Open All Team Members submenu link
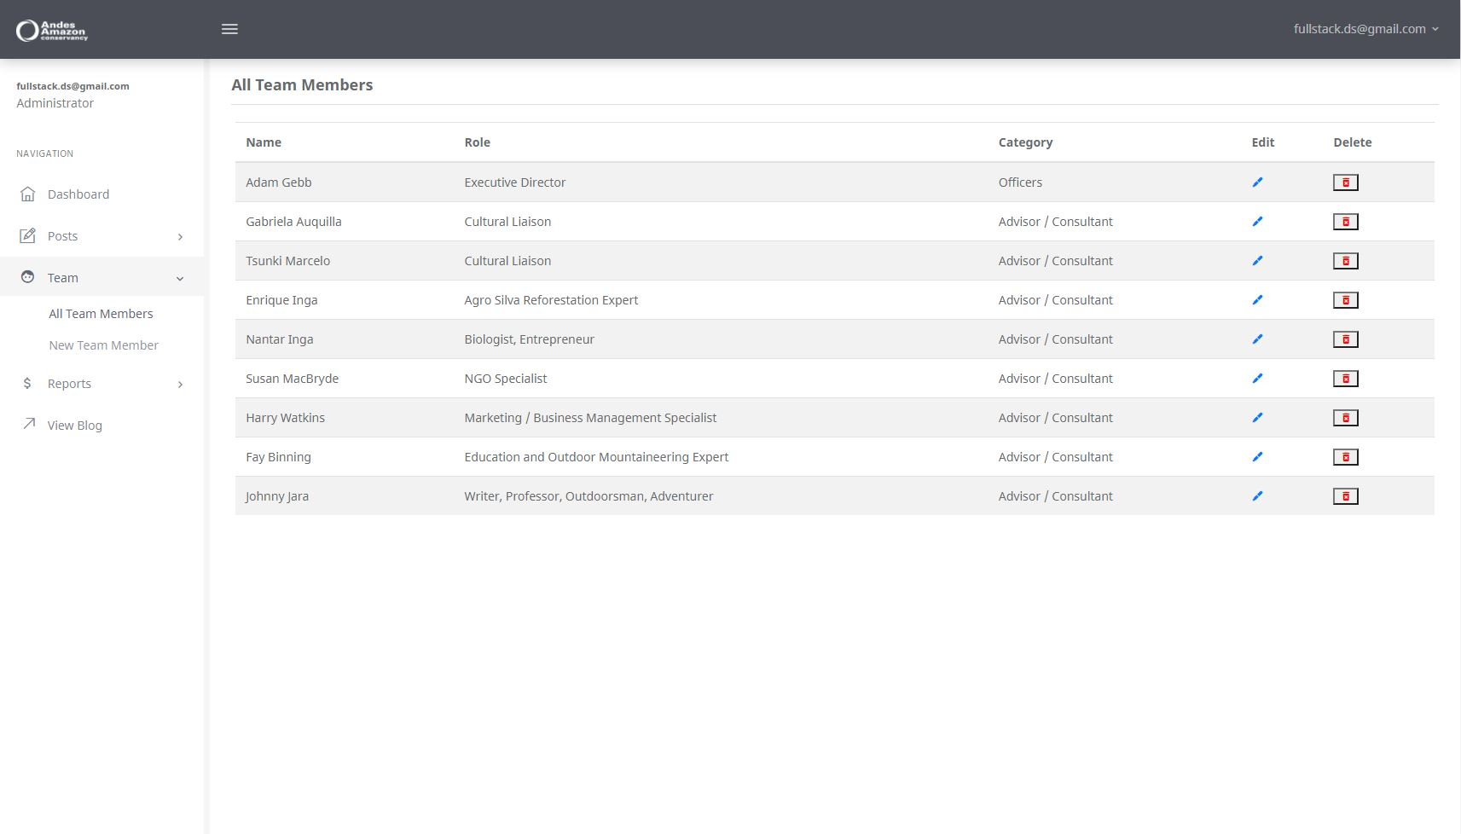 101,314
